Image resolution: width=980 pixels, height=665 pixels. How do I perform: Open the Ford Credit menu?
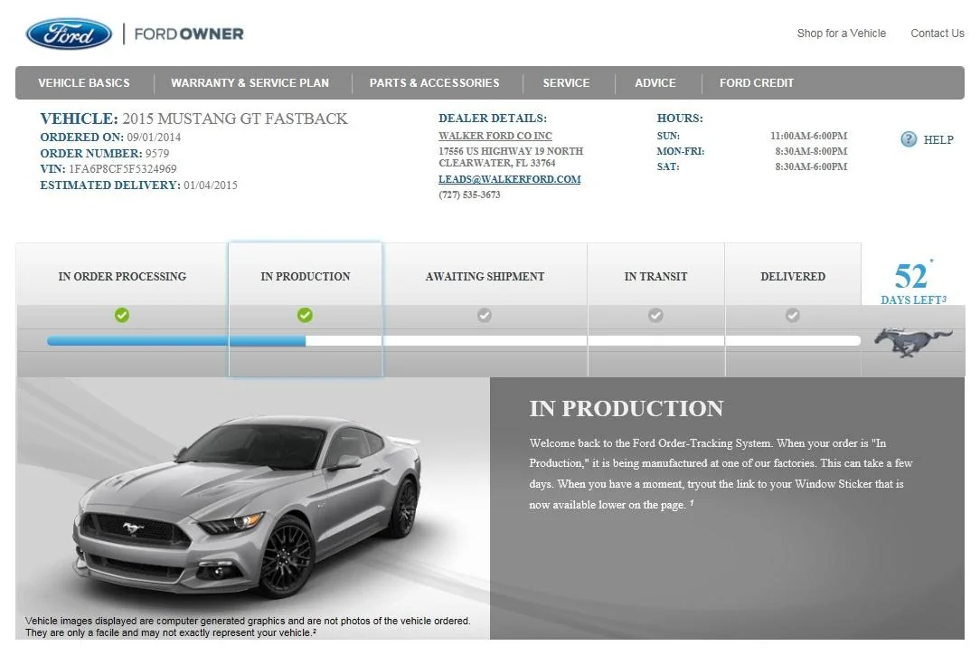pos(757,82)
